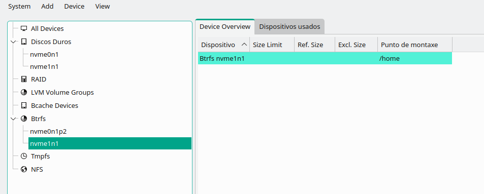Select nvme0n1 under Discos Duros
484x194 pixels.
[x=44, y=55]
